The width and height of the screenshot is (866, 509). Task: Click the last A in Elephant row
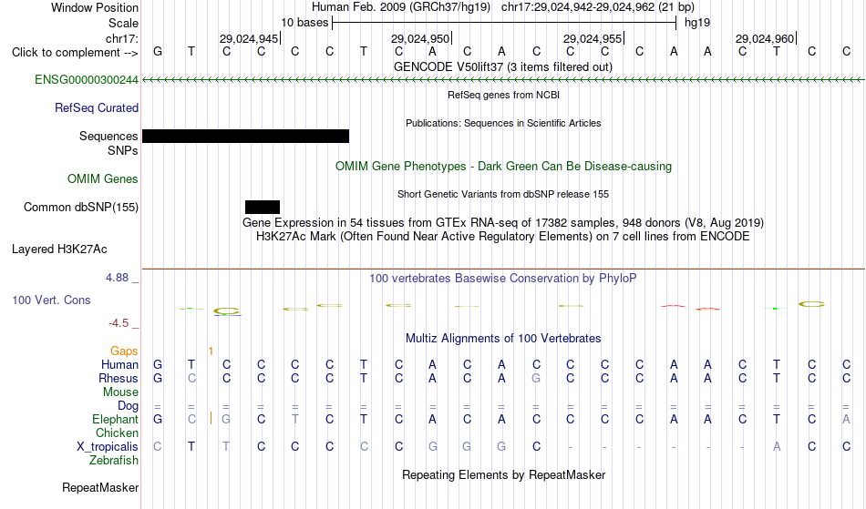[x=846, y=419]
